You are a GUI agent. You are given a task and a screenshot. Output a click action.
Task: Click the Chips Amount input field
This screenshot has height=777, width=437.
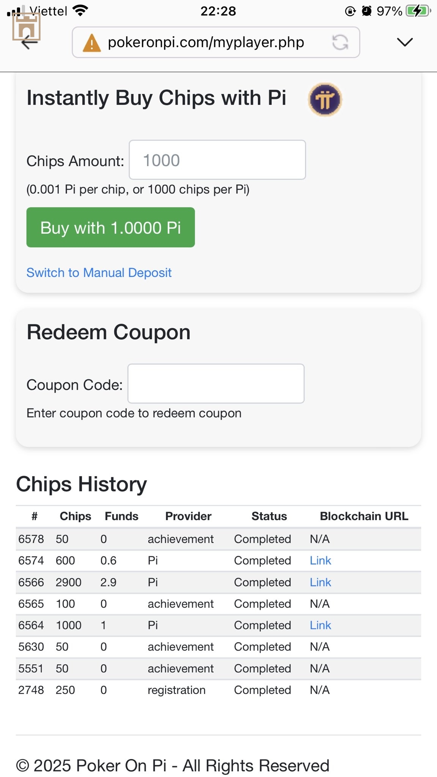click(x=217, y=160)
